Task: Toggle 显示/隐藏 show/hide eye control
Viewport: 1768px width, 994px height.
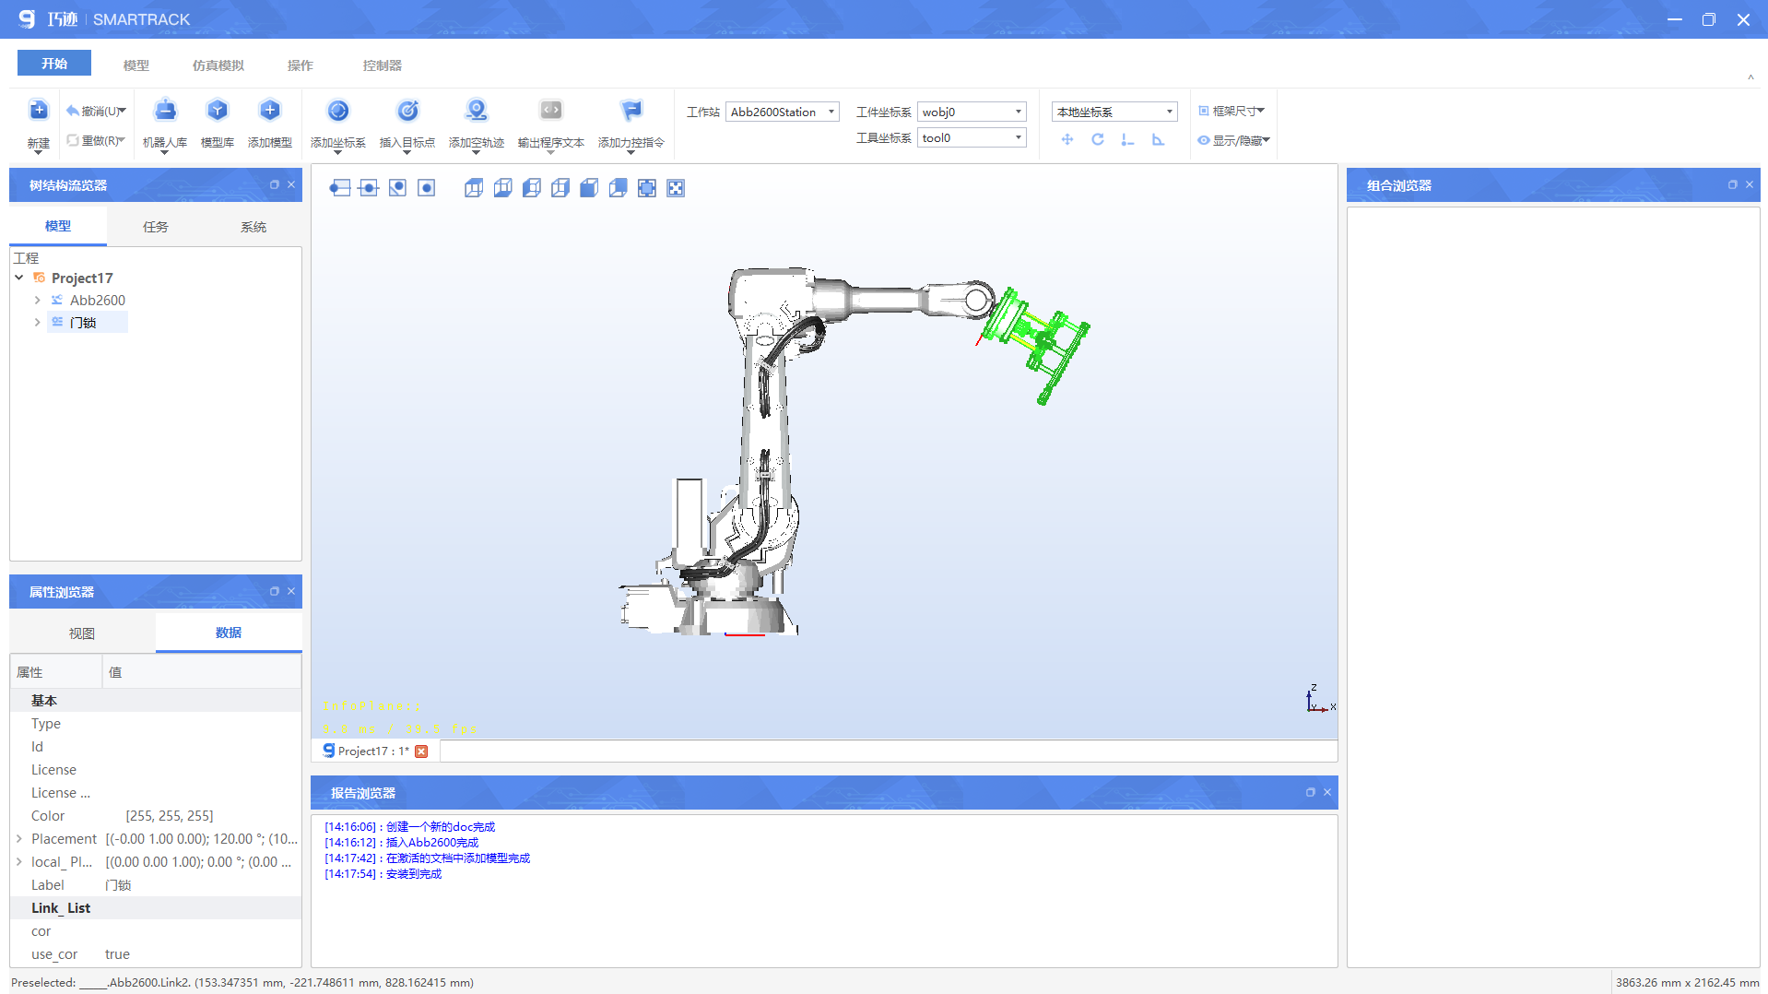Action: (1233, 140)
